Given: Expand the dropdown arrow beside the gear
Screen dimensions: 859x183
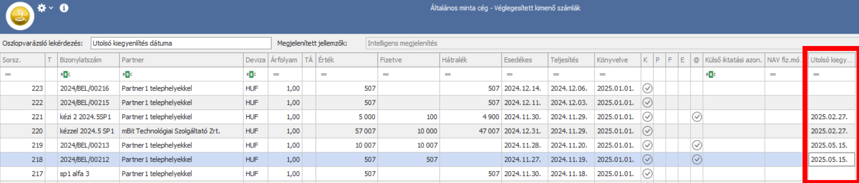Looking at the screenshot, I should (51, 8).
